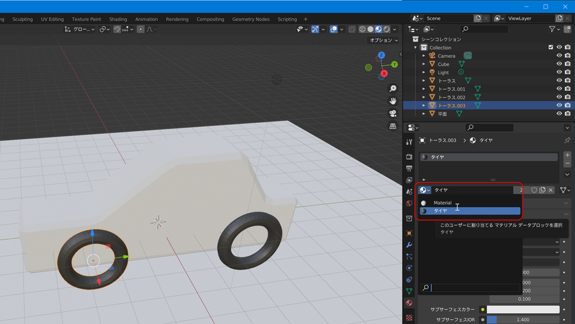This screenshot has height=324, width=575.
Task: Click the zoom magnifier icon in viewport
Action: pyautogui.click(x=393, y=89)
